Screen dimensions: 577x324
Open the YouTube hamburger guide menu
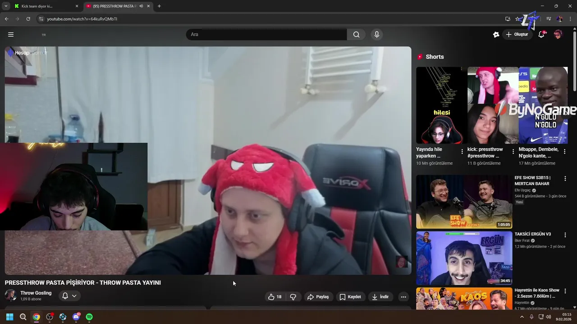[x=11, y=35]
